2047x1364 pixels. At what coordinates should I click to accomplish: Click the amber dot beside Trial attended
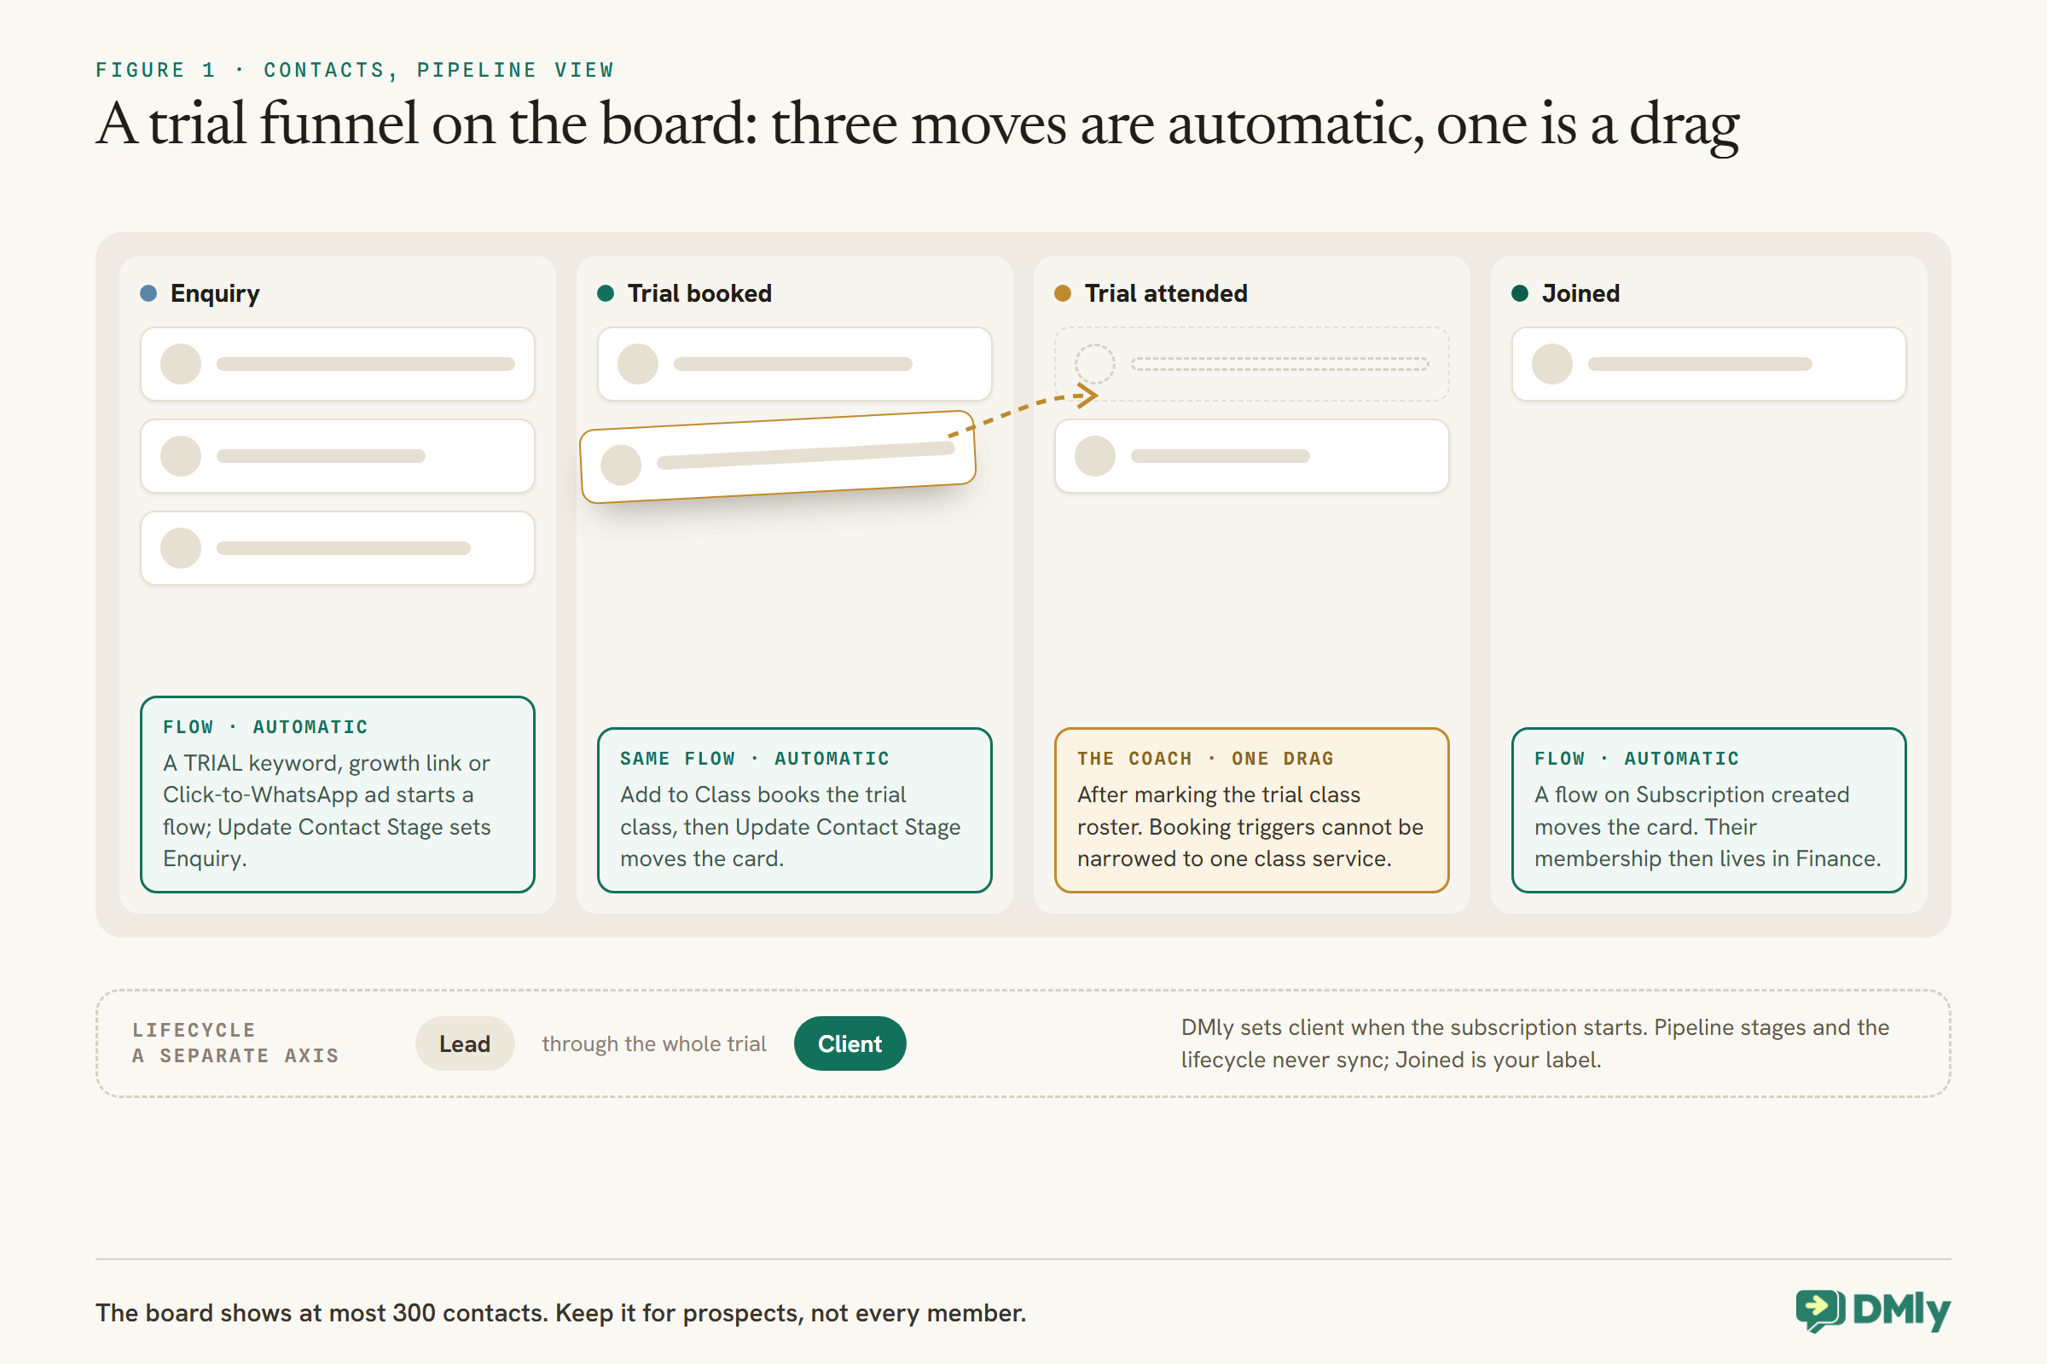tap(1063, 293)
